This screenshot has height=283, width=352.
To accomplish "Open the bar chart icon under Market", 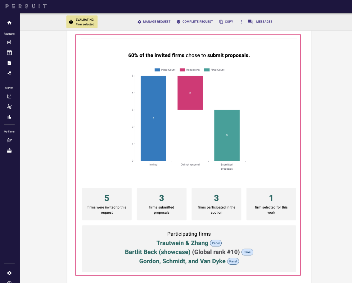I will point(9,117).
